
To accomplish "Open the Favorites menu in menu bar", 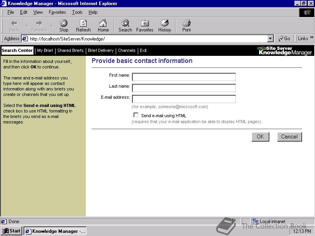I will coord(57,12).
